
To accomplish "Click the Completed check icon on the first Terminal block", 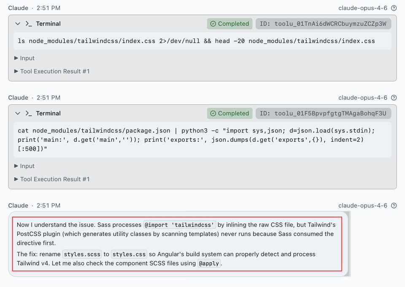I will coord(213,24).
